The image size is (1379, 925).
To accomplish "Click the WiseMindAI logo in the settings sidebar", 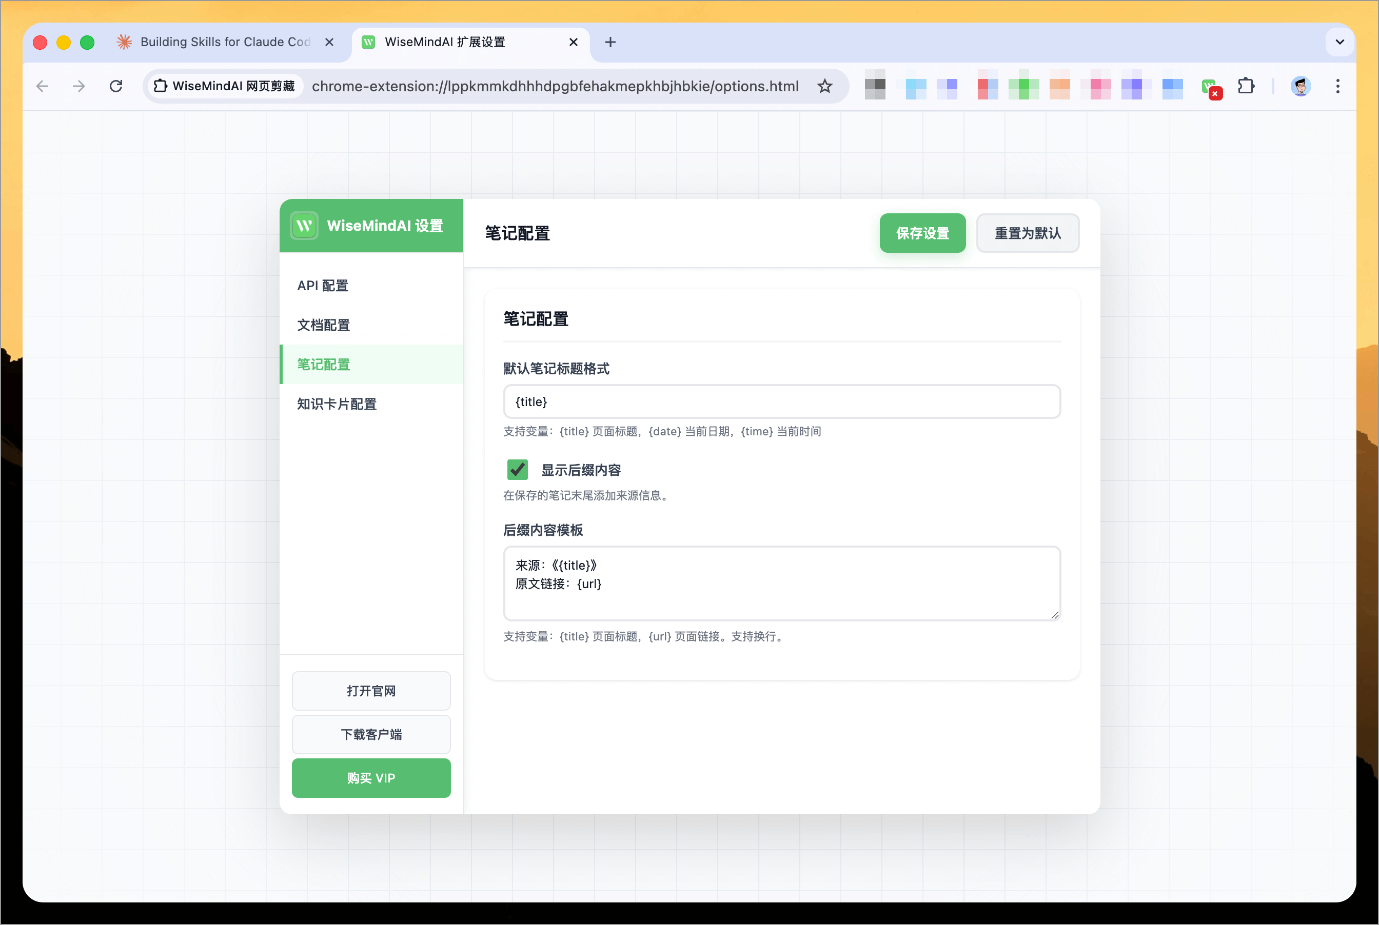I will pos(304,225).
